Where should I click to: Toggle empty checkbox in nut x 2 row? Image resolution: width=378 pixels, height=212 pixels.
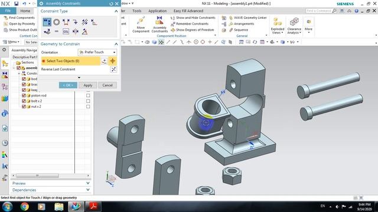[88, 107]
